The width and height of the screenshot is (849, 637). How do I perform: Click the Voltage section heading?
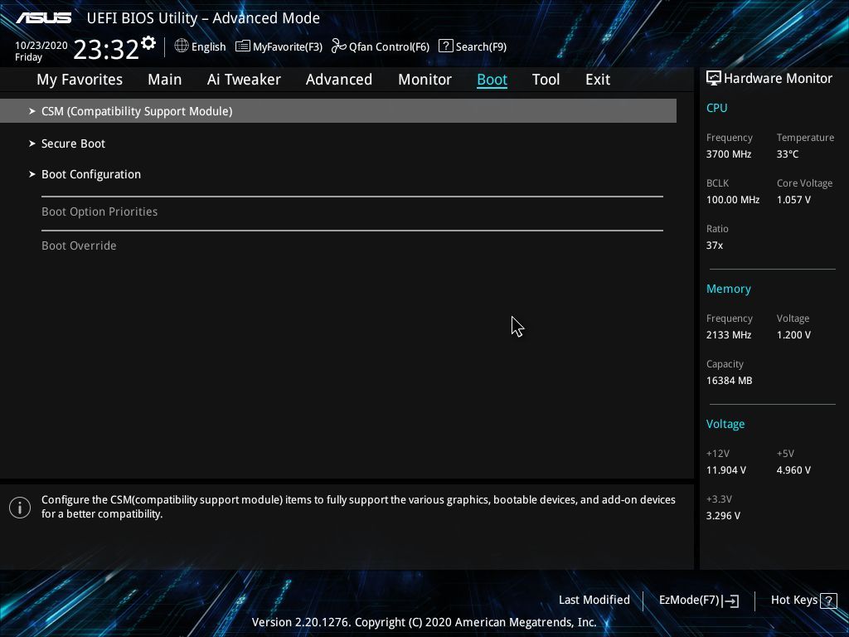click(725, 424)
